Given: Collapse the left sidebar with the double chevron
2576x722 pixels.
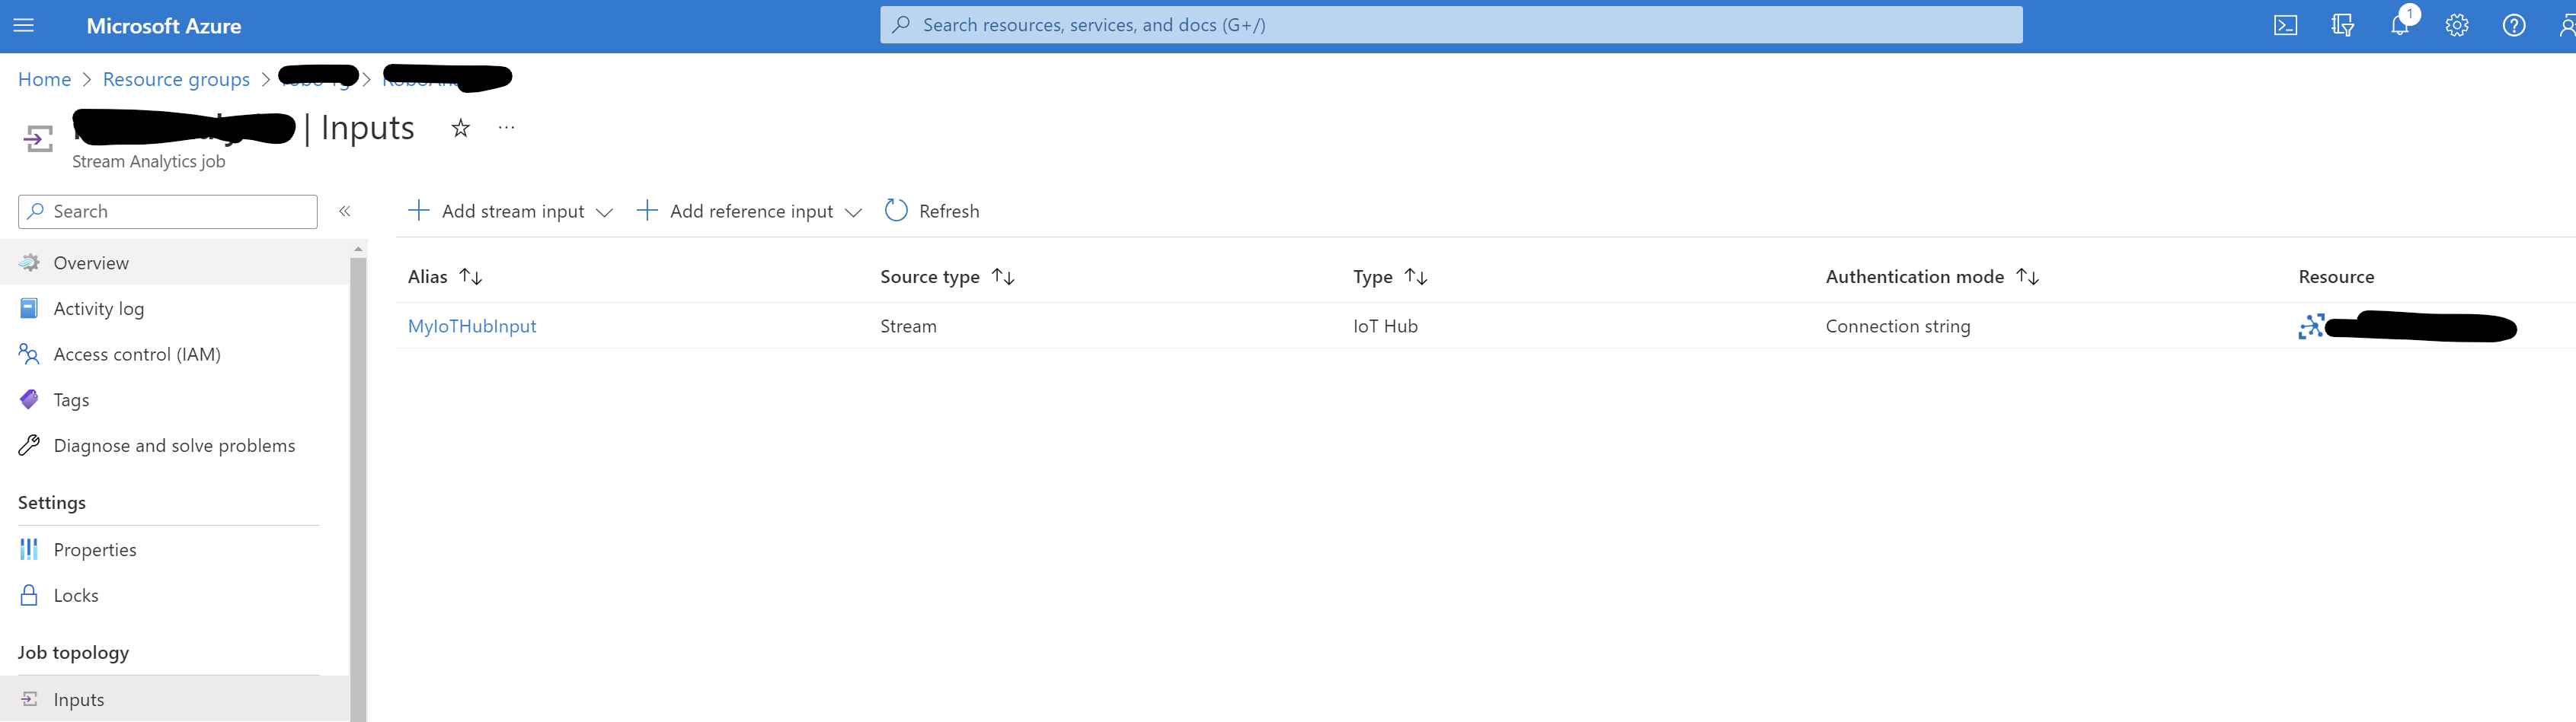Looking at the screenshot, I should click(344, 211).
